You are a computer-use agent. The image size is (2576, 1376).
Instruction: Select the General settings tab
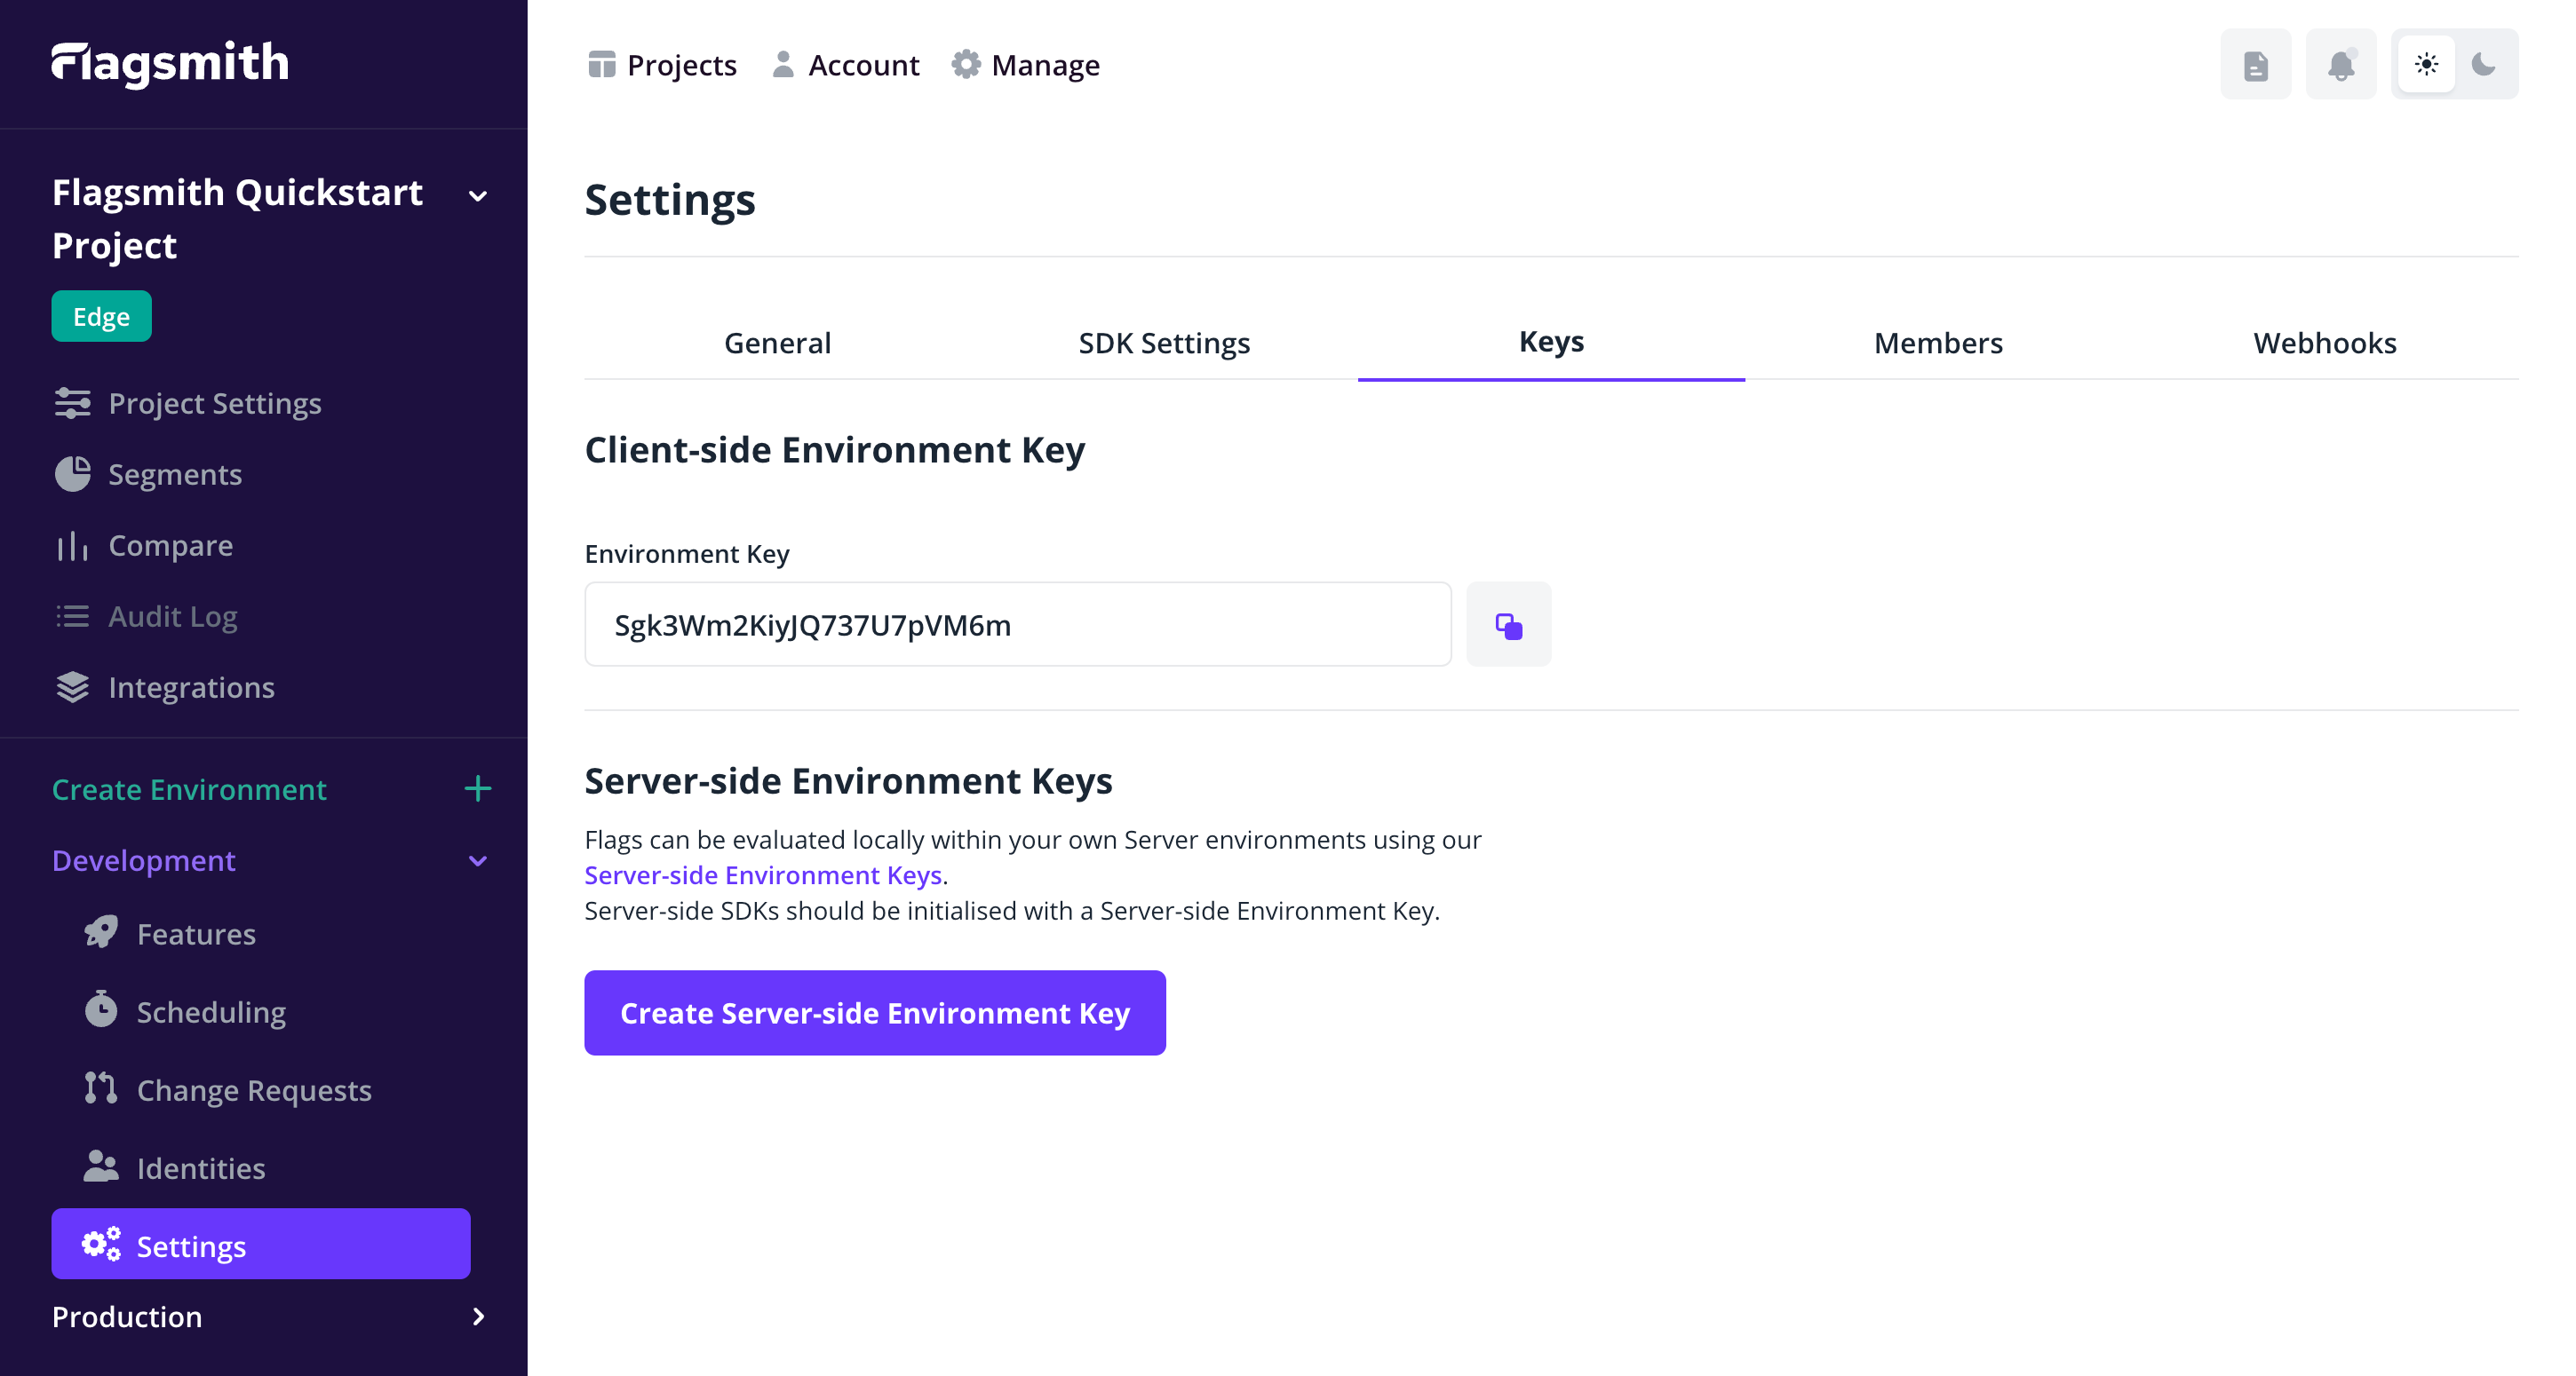(x=779, y=343)
